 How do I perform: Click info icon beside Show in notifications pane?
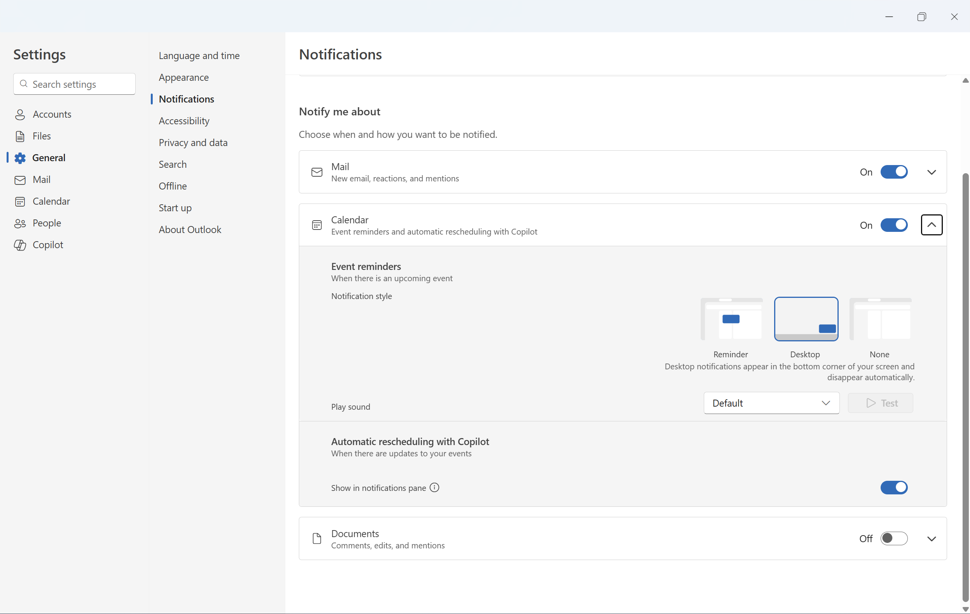coord(434,487)
